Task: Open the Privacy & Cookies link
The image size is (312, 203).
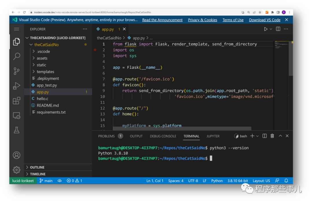Action: click(202, 20)
